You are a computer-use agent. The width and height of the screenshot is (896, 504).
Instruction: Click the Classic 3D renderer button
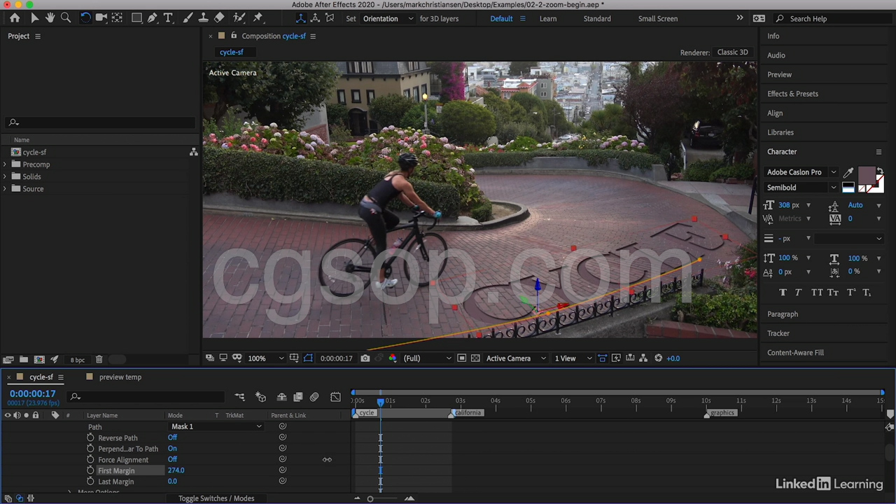coord(732,52)
